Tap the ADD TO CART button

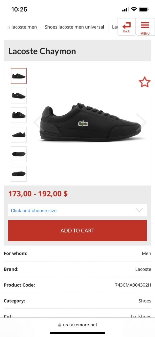click(78, 231)
